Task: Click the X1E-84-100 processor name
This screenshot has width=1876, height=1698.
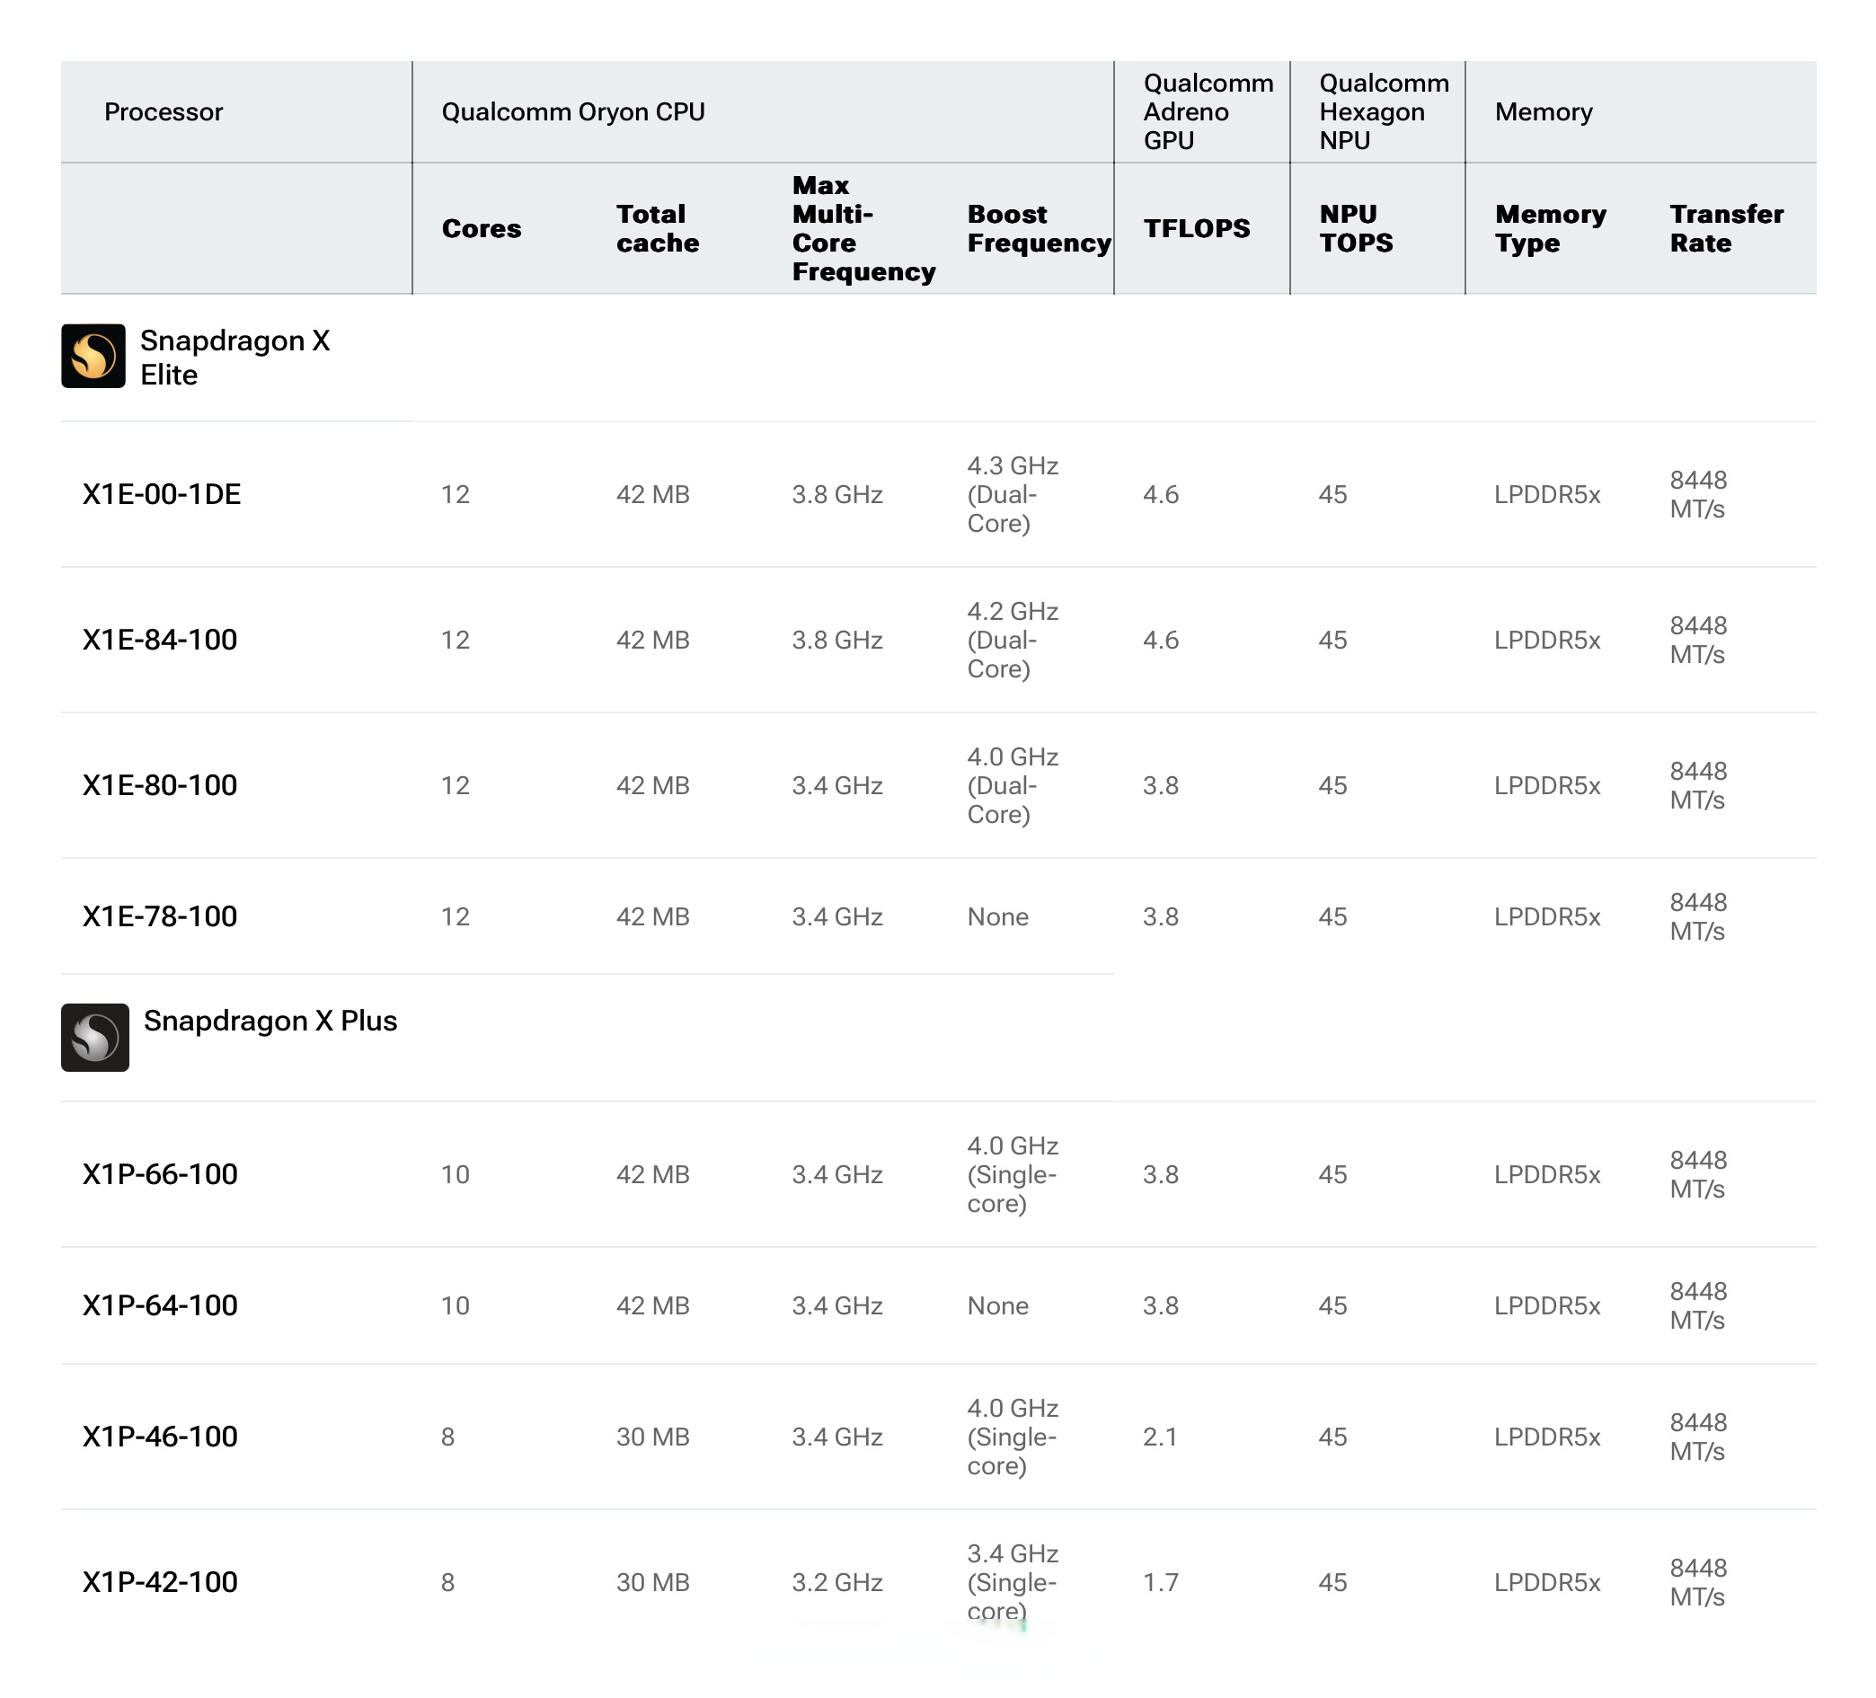Action: [159, 641]
